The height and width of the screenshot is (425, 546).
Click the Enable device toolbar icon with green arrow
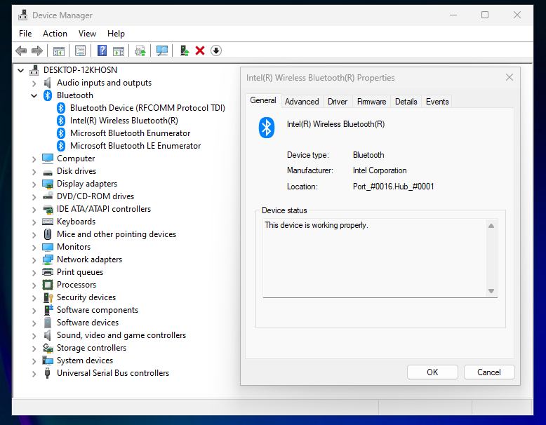point(184,50)
